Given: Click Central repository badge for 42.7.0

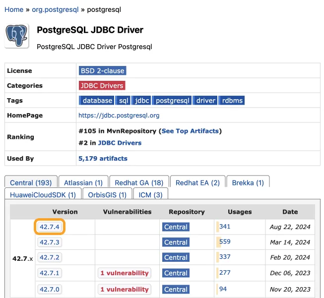Looking at the screenshot, I should tap(176, 290).
